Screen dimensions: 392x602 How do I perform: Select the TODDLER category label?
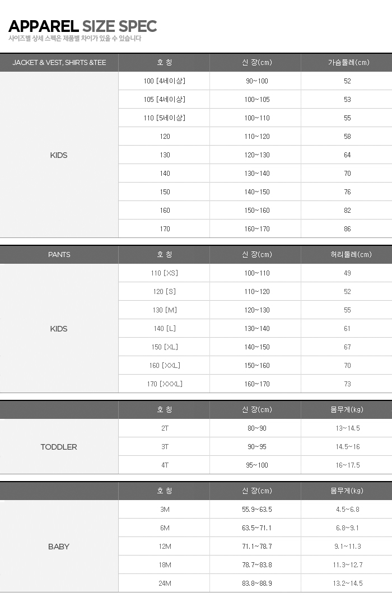[x=59, y=447]
